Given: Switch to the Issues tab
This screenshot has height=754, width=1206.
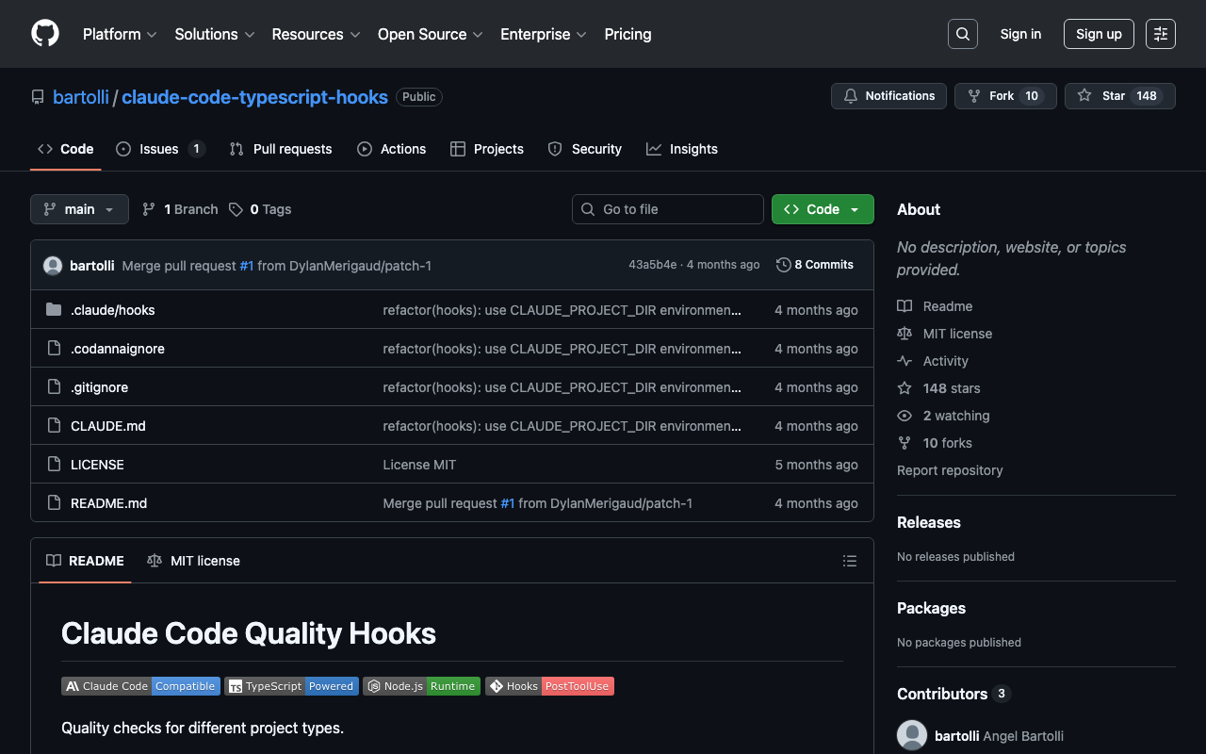Looking at the screenshot, I should coord(160,149).
